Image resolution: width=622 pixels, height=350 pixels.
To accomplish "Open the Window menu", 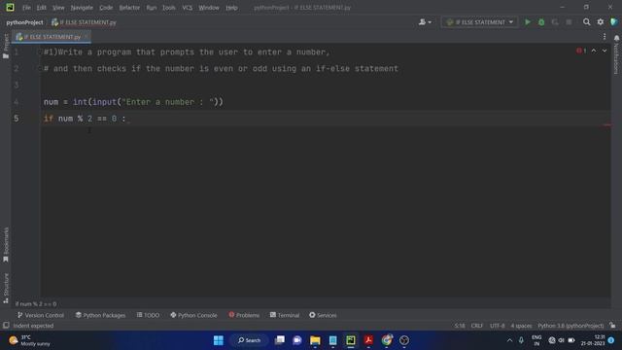I will tap(209, 8).
